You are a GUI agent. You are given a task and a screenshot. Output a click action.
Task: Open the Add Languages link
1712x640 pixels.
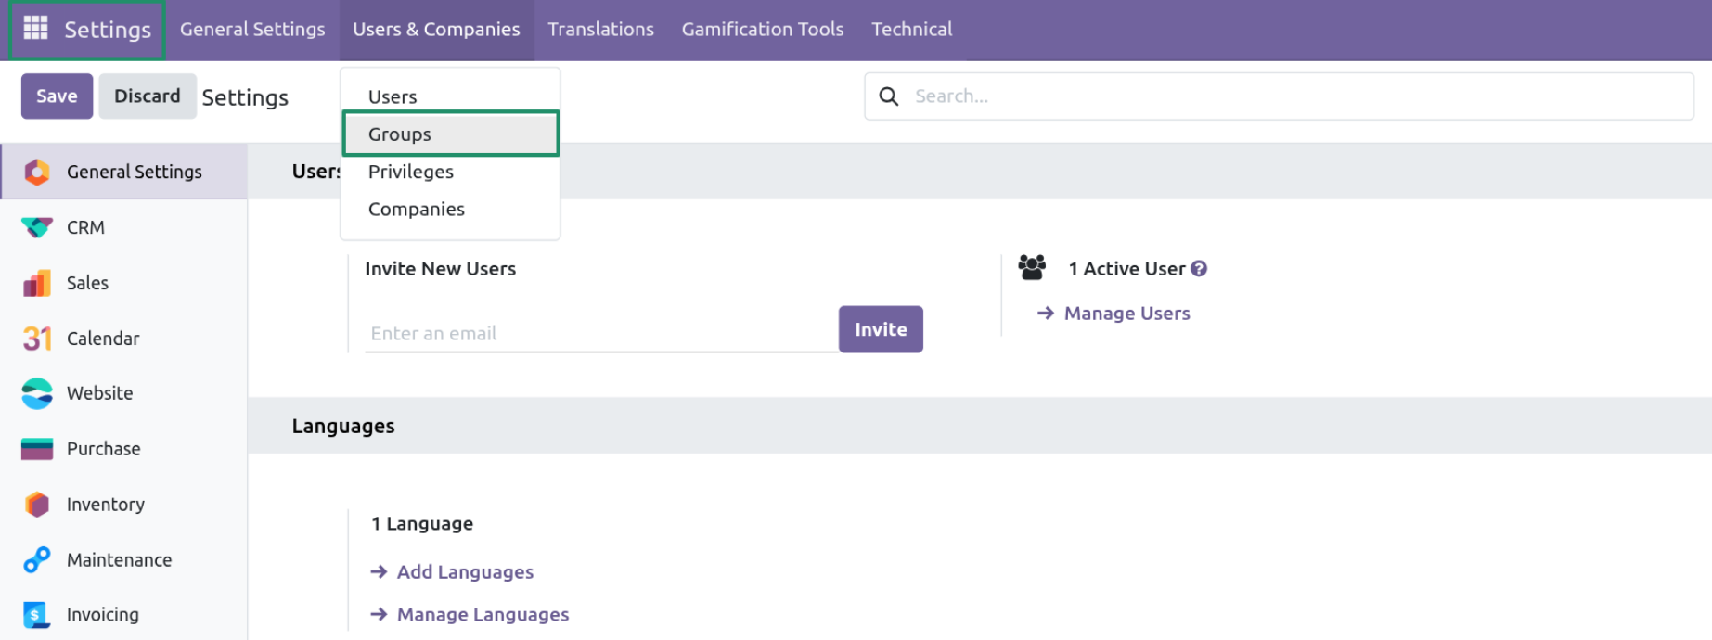click(465, 572)
